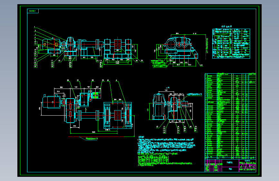Select the 1045.5 dimension in the plan view
Image resolution: width=279 pixels, height=181 pixels.
point(107,130)
